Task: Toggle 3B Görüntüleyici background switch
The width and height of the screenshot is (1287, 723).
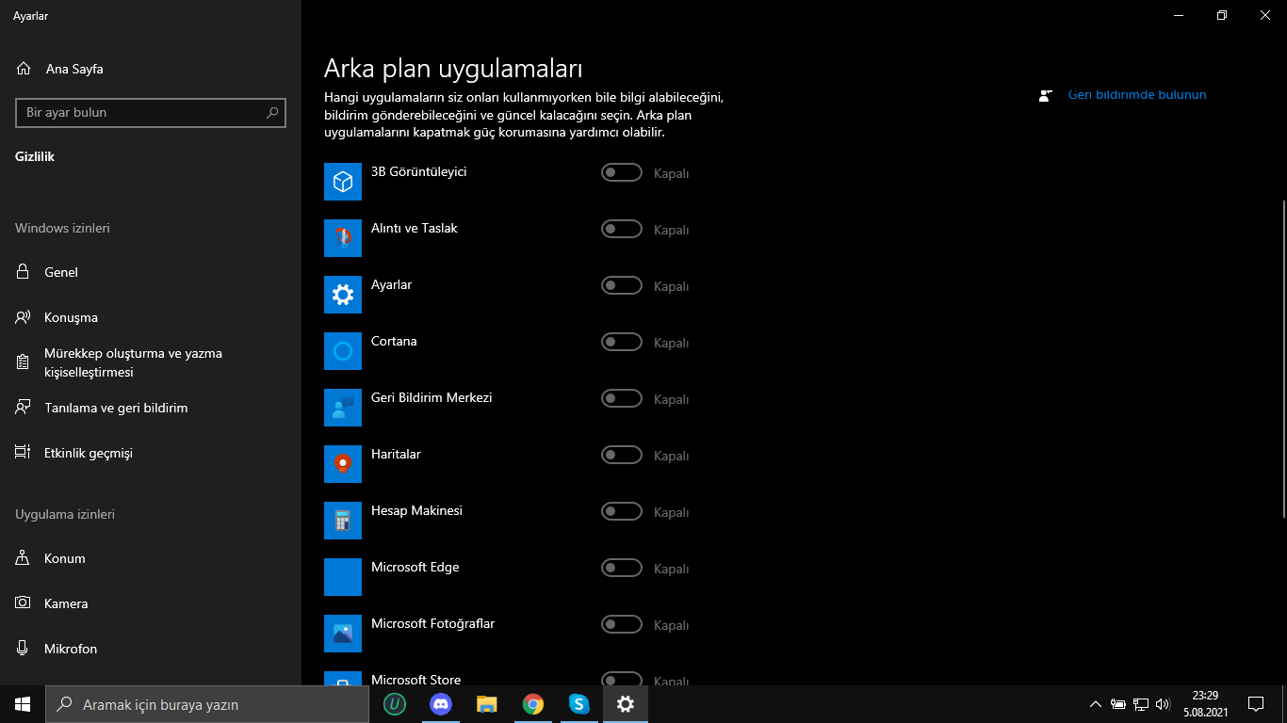Action: point(622,172)
